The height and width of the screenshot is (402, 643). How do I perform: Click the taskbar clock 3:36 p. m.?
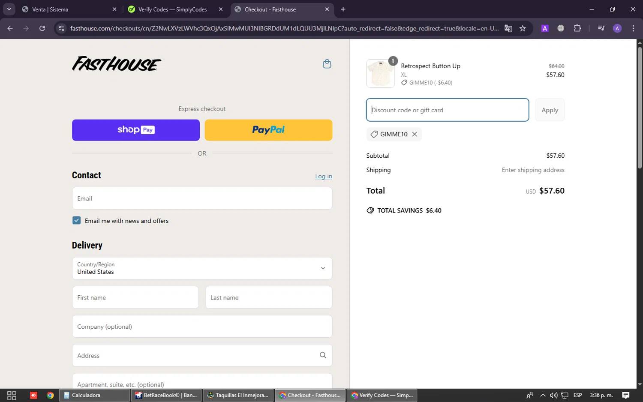click(601, 395)
